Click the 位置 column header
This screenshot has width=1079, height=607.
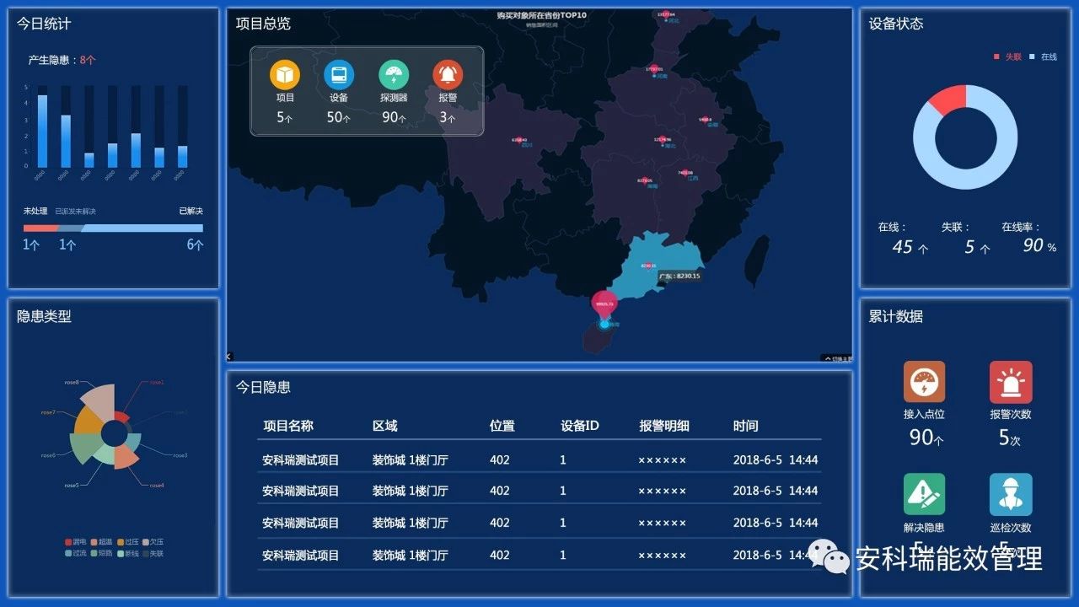[x=502, y=426]
